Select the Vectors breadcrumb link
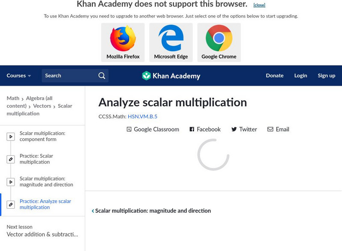 click(42, 106)
